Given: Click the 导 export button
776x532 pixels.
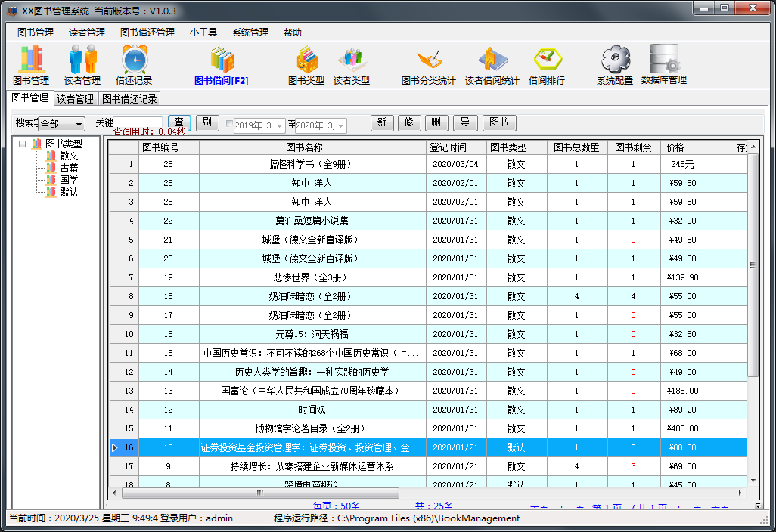Looking at the screenshot, I should (465, 122).
